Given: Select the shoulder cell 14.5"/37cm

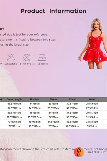Looking at the screenshot, I should (35, 108).
